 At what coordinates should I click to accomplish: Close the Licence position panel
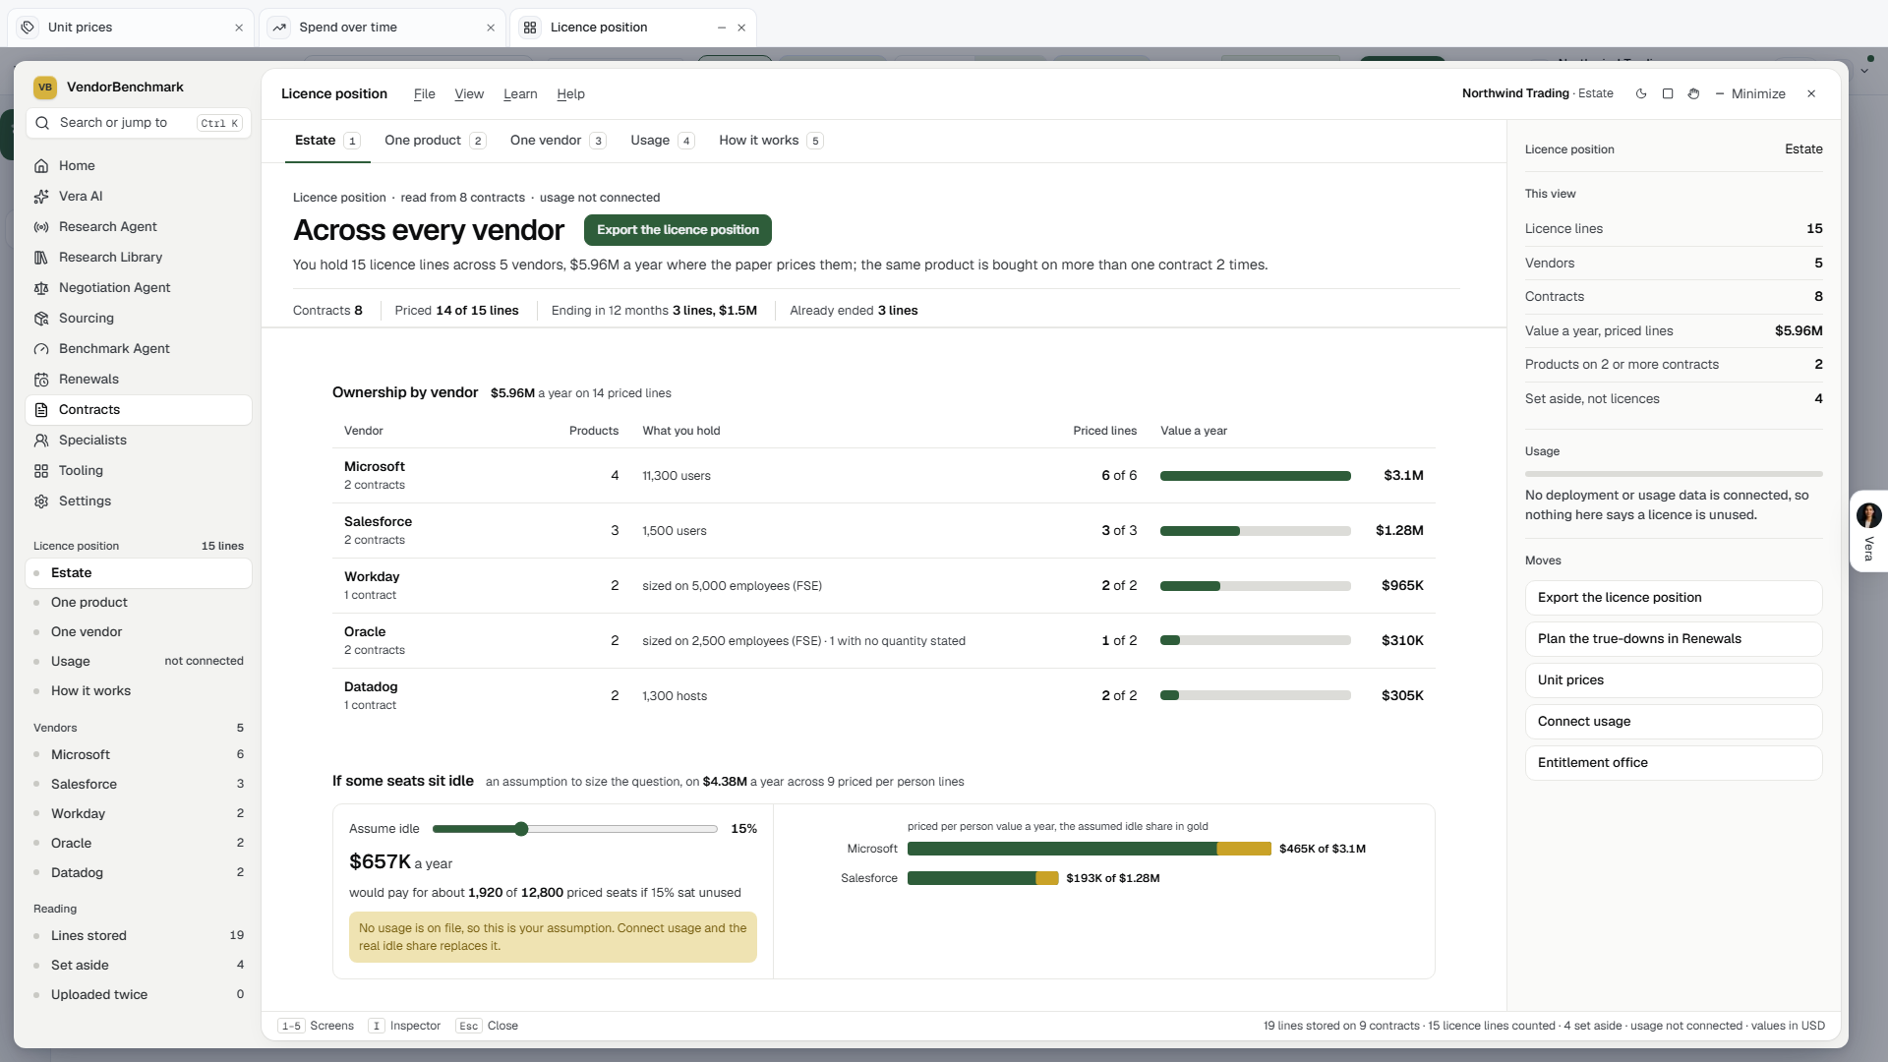click(x=1811, y=94)
